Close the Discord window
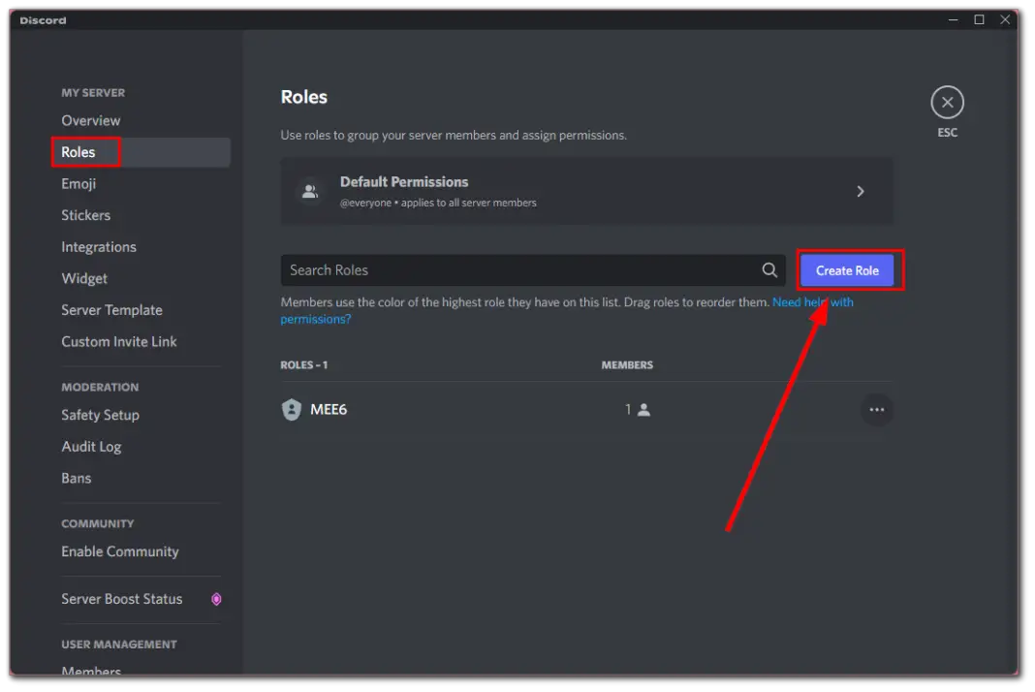The image size is (1035, 692). [1005, 19]
